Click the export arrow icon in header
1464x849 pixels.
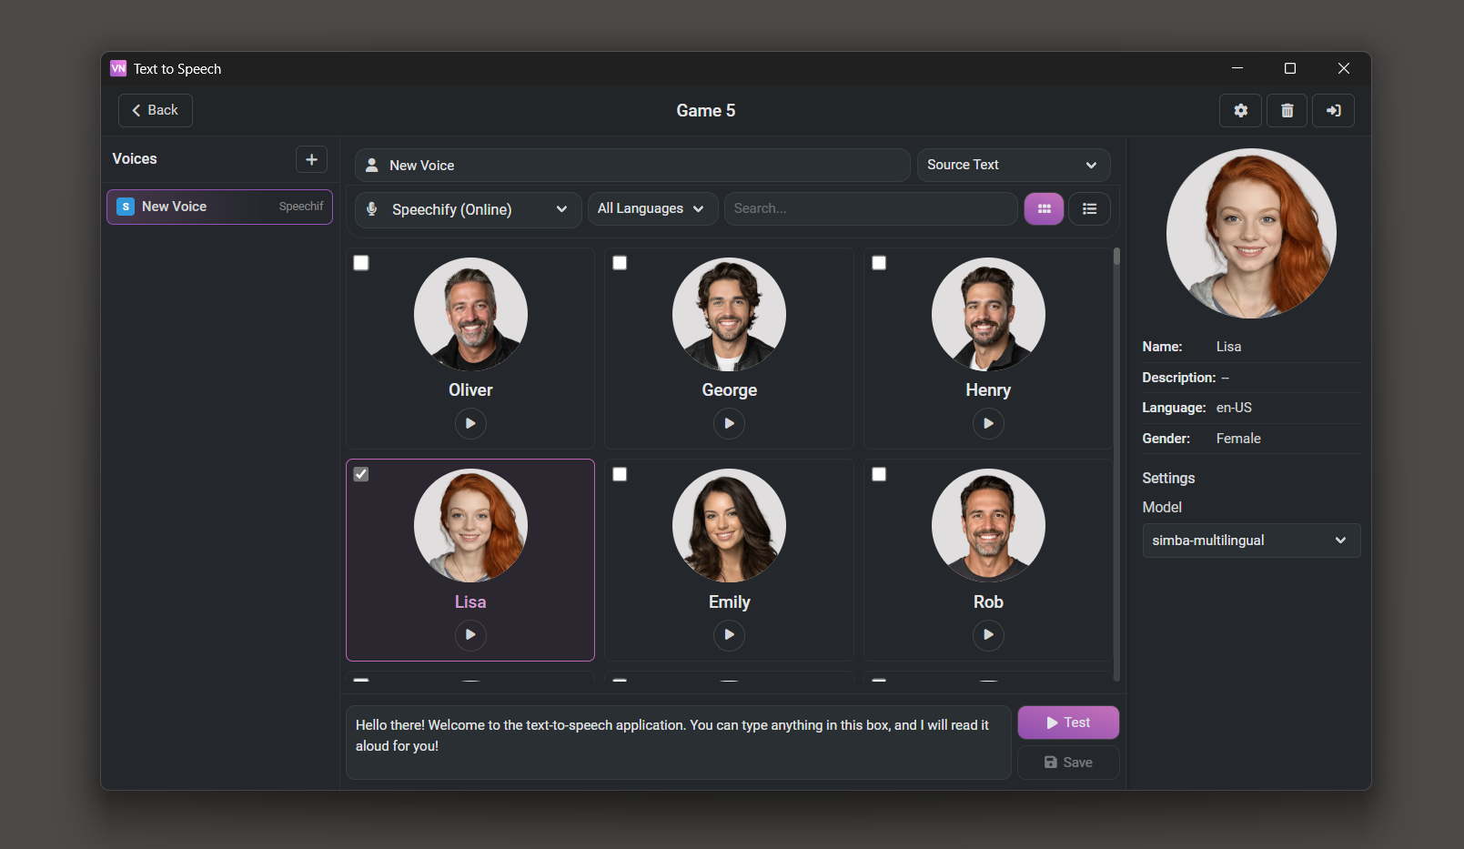tap(1333, 110)
